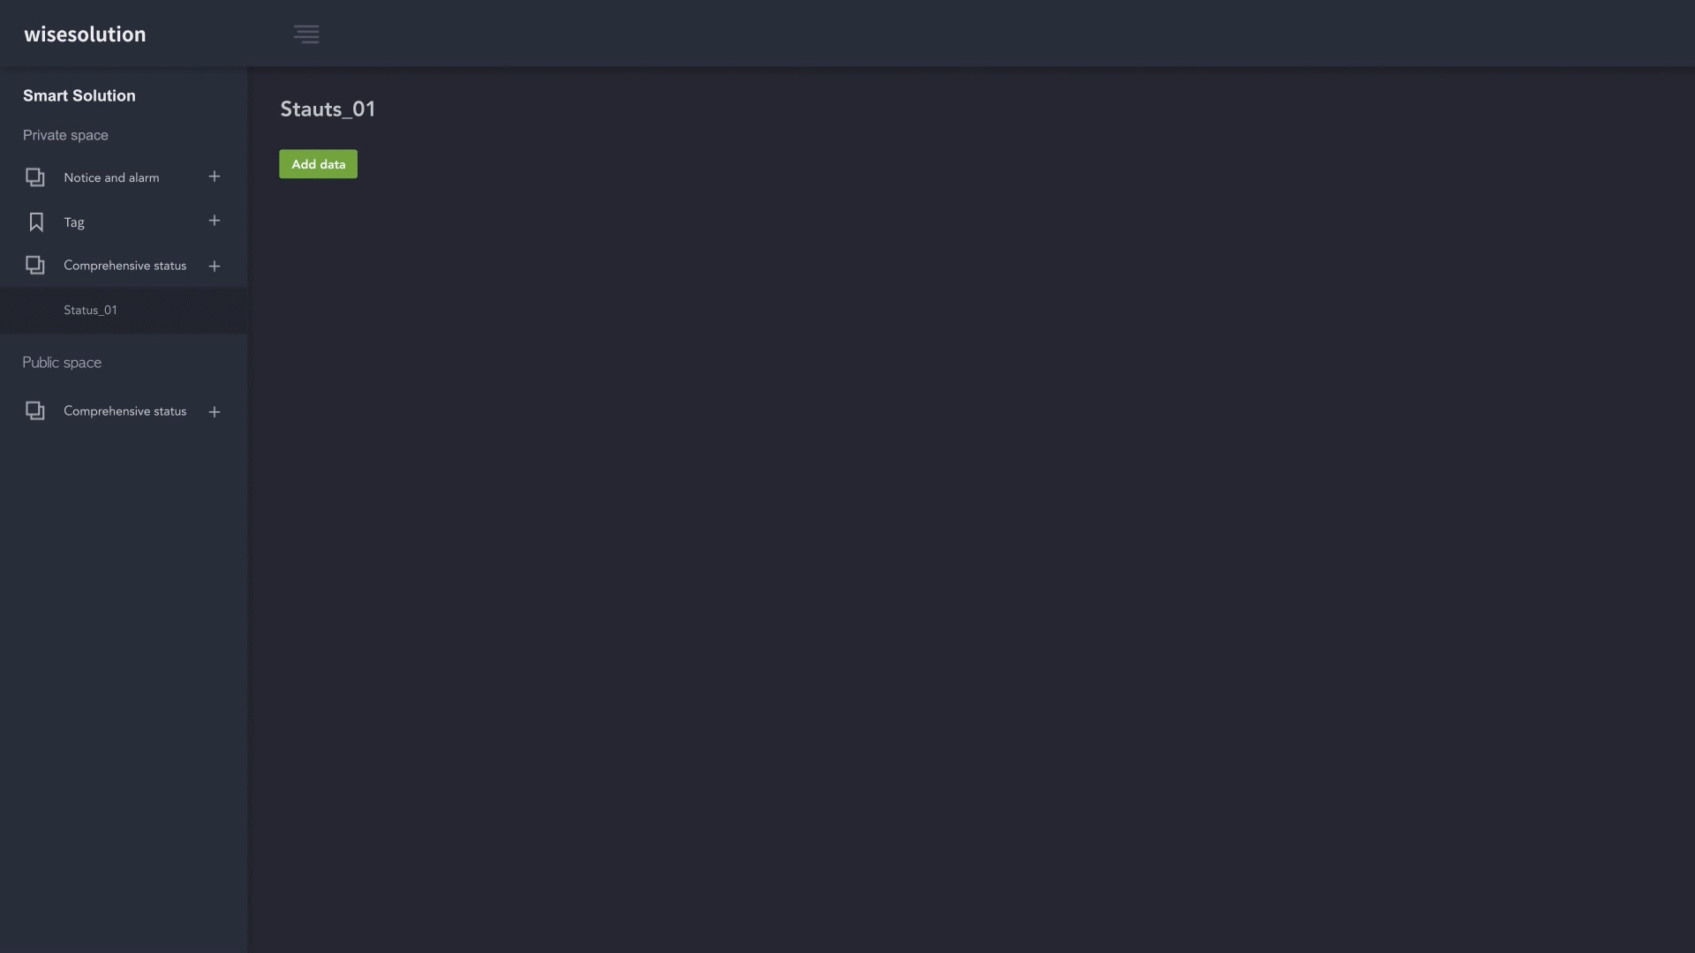Click the Private space section label

click(65, 135)
